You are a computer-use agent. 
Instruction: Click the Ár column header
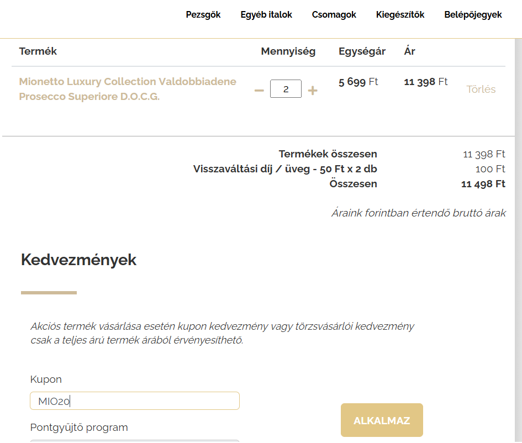(x=409, y=51)
